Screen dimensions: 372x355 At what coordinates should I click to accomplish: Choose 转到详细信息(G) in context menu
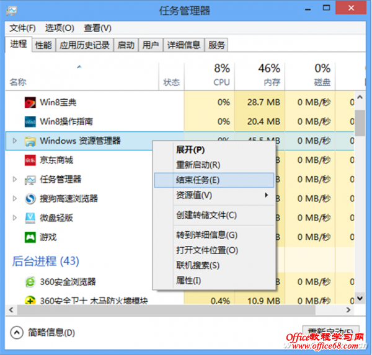pos(214,235)
